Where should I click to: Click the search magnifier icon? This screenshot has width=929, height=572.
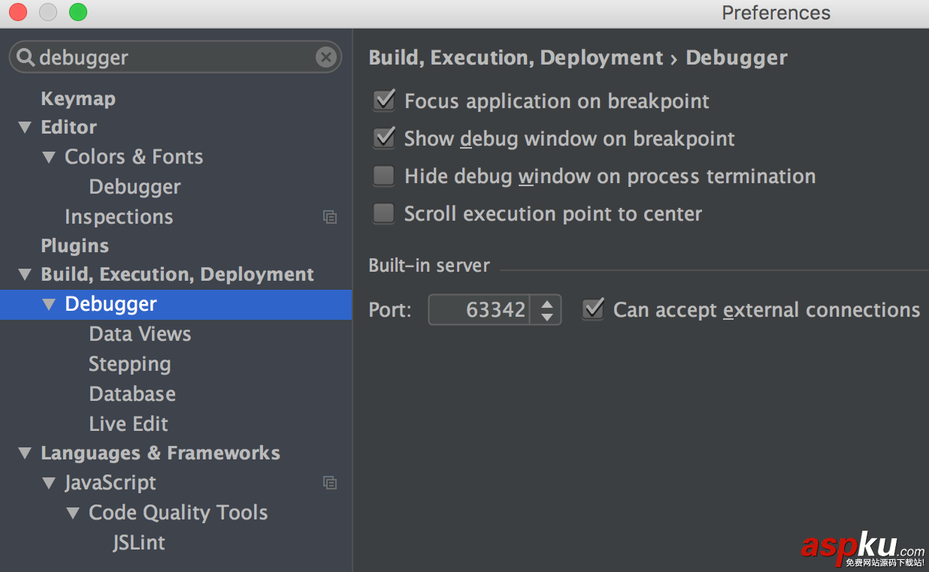(x=26, y=58)
